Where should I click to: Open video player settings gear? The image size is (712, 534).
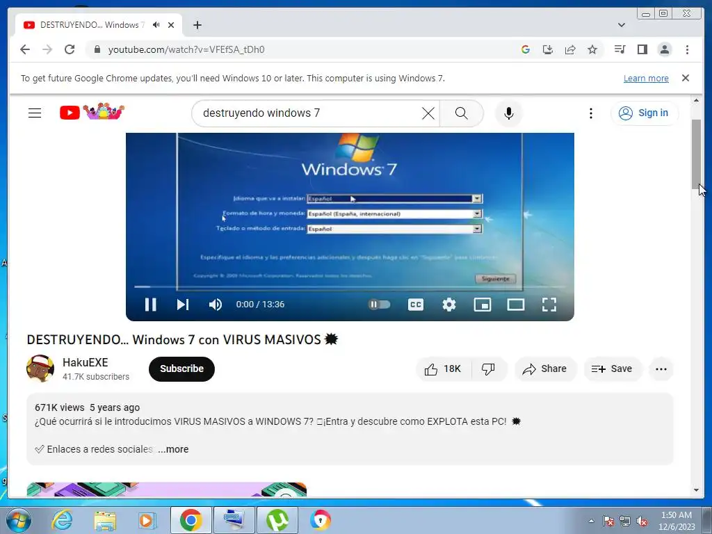point(449,305)
